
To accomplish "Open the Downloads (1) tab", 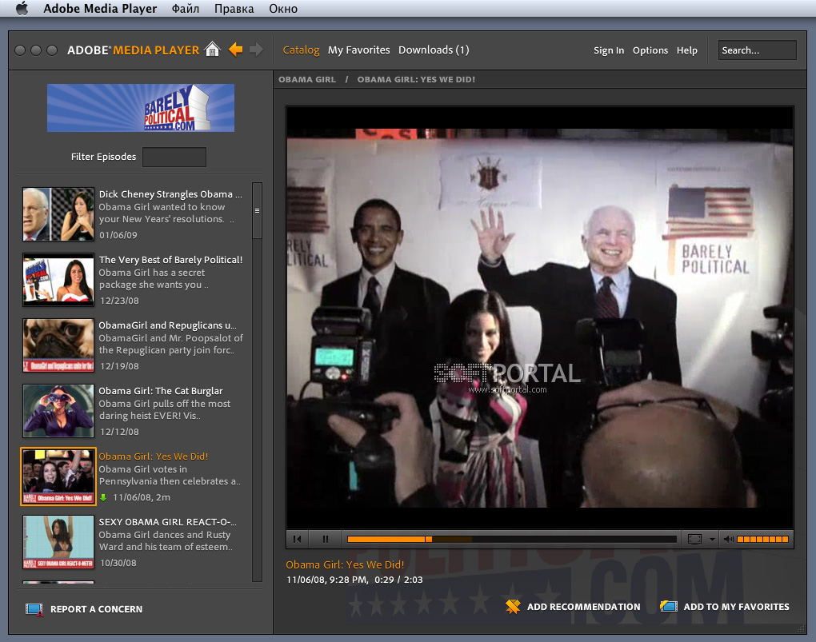I will pyautogui.click(x=434, y=50).
